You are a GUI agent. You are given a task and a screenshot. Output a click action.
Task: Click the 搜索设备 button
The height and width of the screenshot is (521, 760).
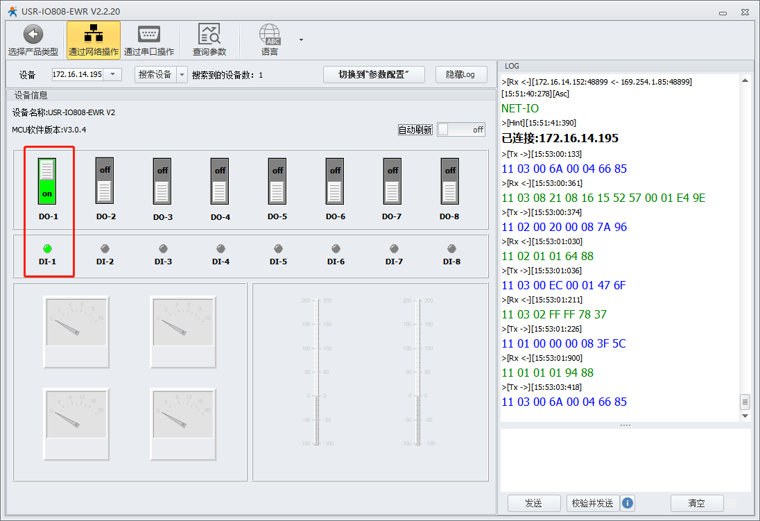pos(155,75)
